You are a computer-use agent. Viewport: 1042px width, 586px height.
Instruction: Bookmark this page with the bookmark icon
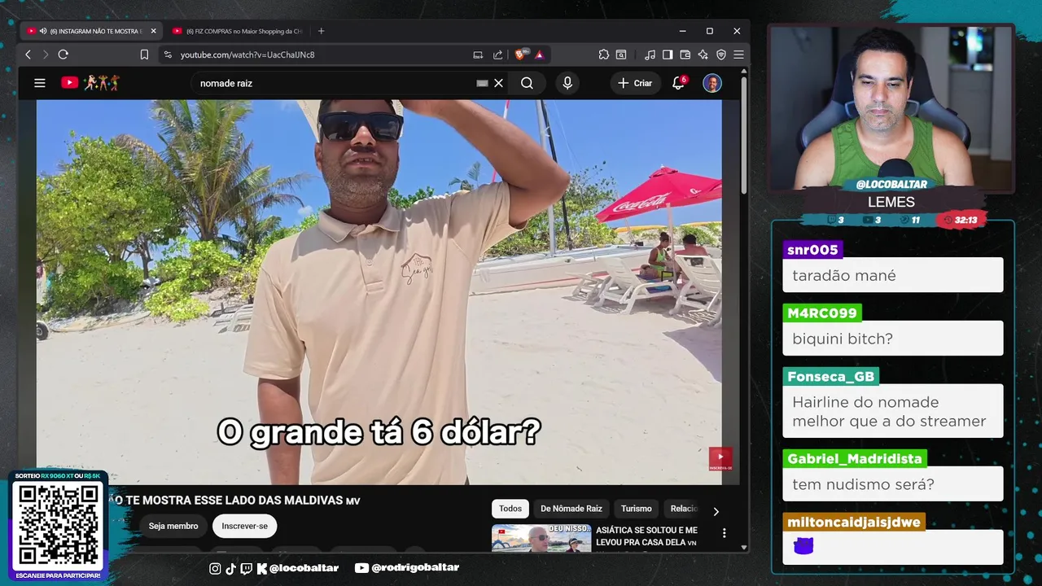(144, 55)
